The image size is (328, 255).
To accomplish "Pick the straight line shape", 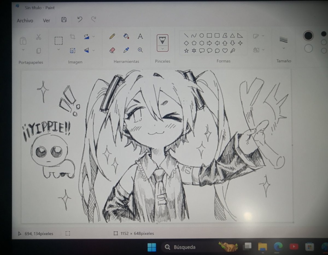I will click(186, 36).
